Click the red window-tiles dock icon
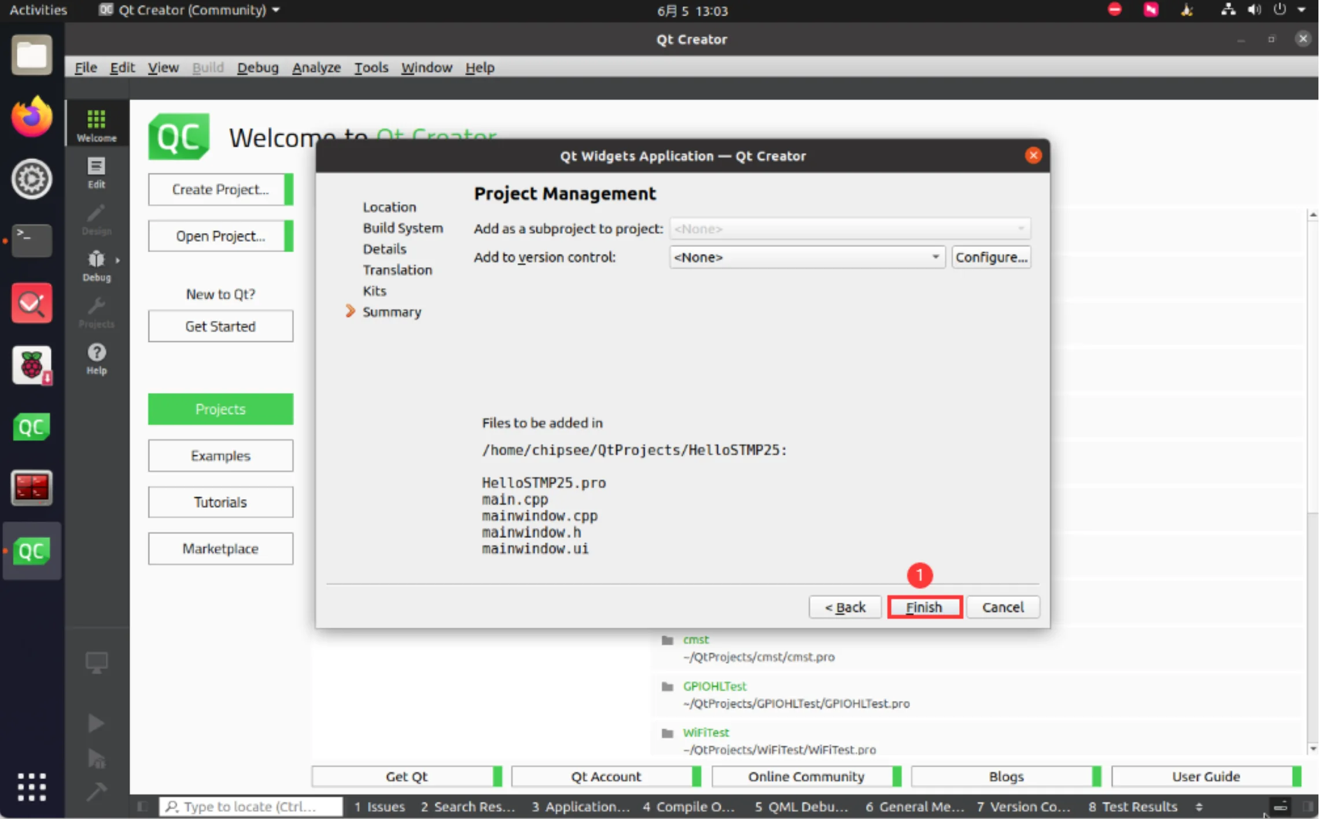The width and height of the screenshot is (1319, 819). click(32, 488)
